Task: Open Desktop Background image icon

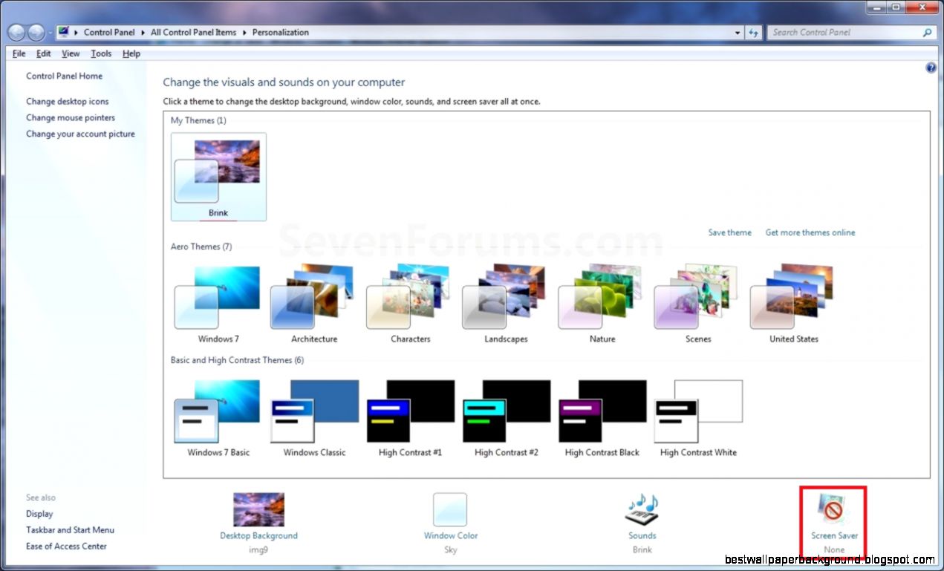Action: point(258,509)
